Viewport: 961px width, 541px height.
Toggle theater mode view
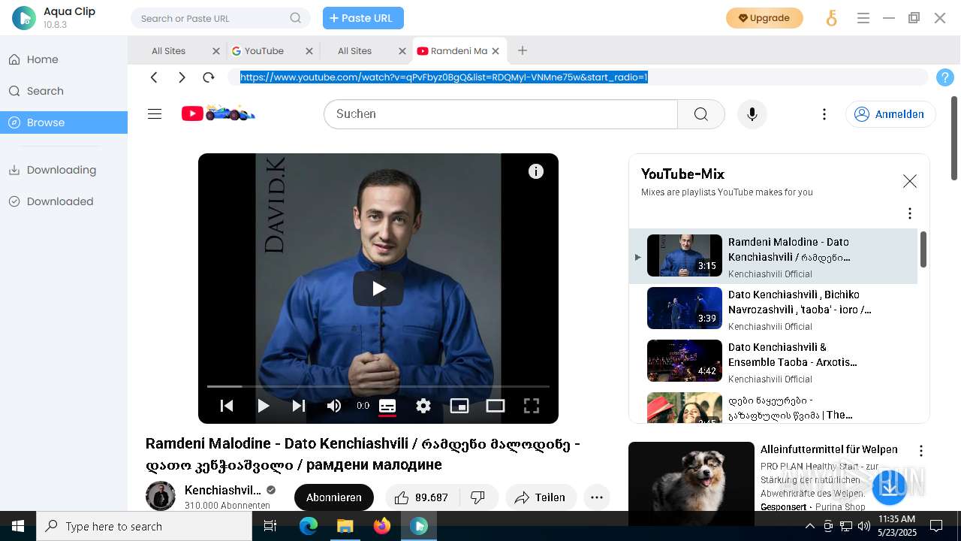496,406
